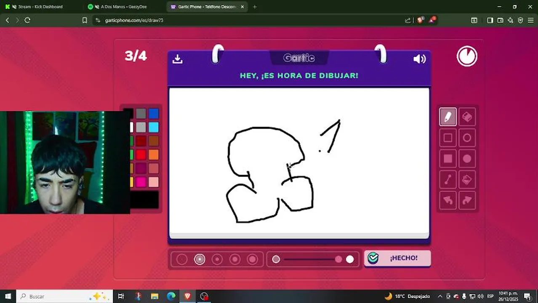Open the Brave wallet icon
Screen dimensions: 538x303
(x=500, y=20)
